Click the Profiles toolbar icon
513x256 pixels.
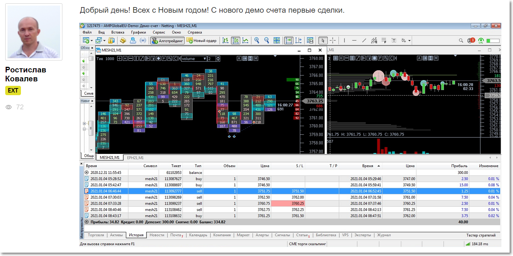click(99, 40)
